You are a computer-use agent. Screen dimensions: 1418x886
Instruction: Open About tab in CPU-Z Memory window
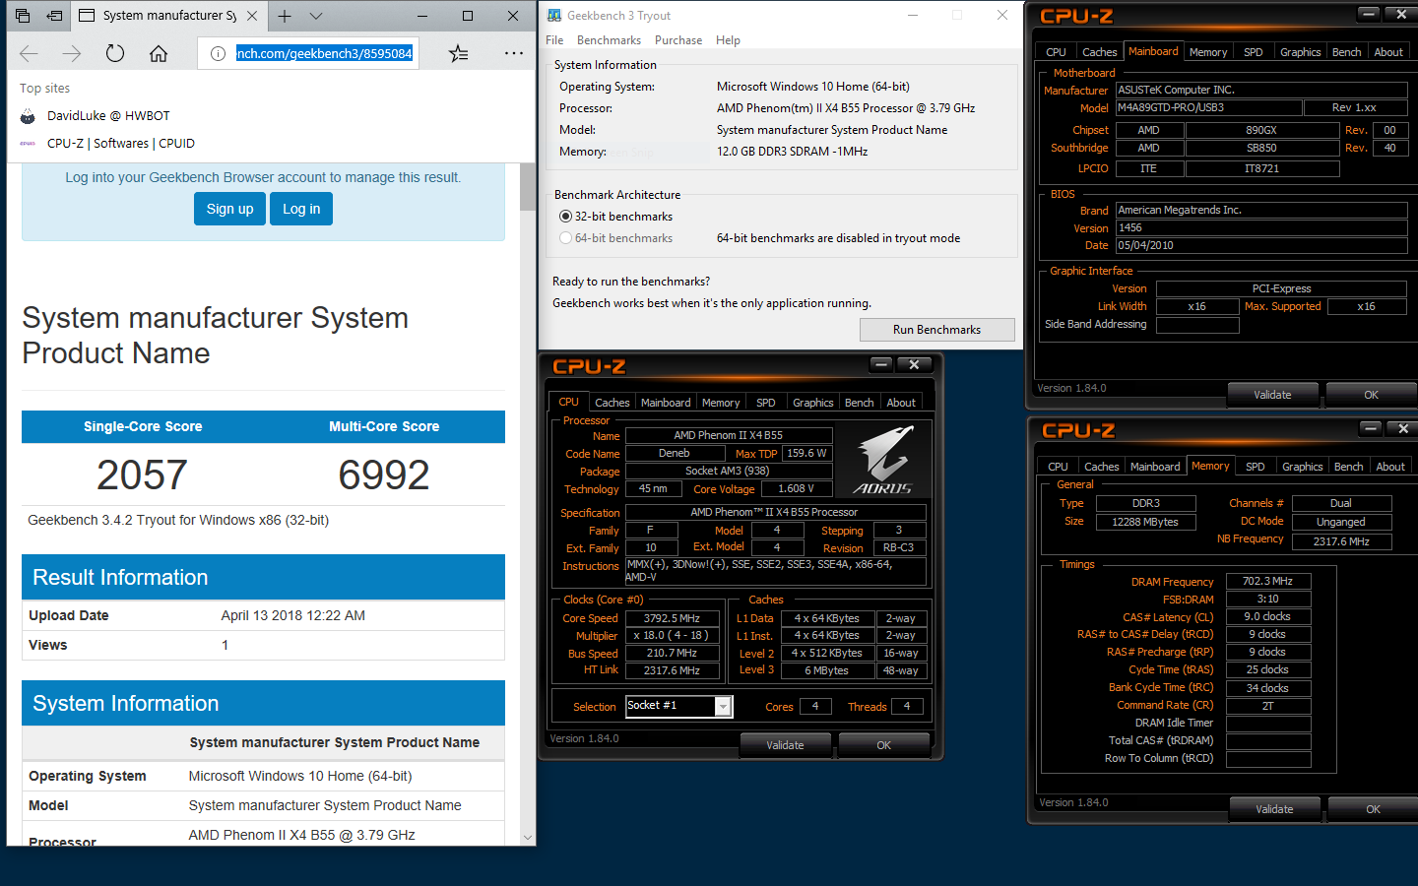coord(1390,467)
